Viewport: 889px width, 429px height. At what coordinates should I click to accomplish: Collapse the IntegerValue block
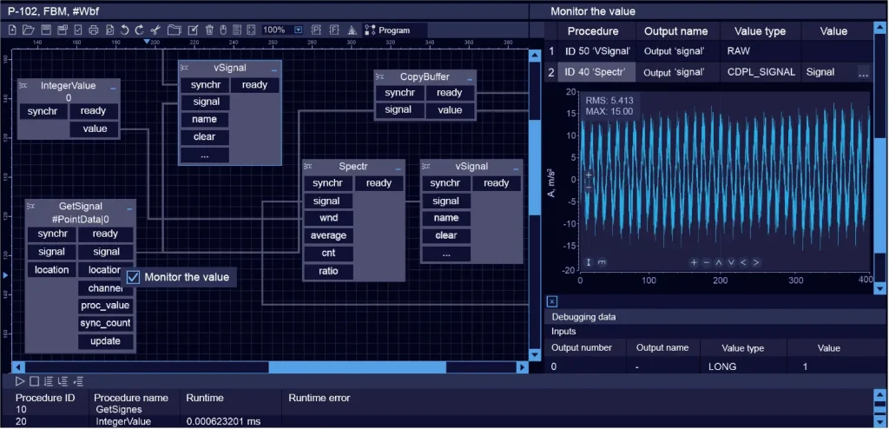tap(113, 89)
